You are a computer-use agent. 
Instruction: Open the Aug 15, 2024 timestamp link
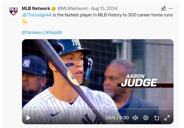(104, 8)
